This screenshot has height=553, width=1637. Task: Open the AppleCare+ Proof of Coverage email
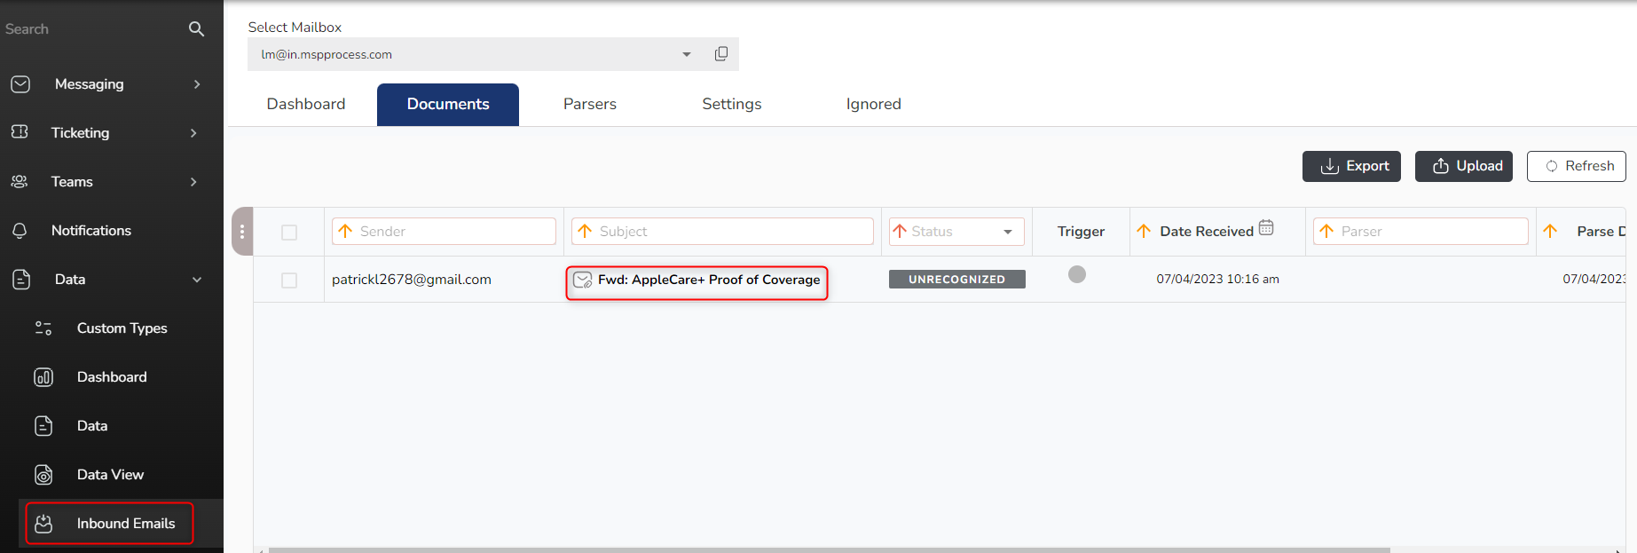708,280
